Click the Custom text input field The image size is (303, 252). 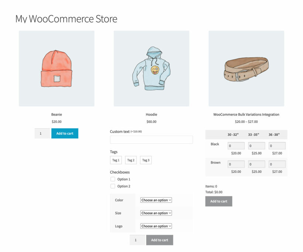click(151, 140)
